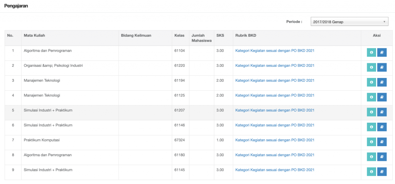Viewport: 395px width, 184px height.
Task: Click the Mata Kuliah column header
Action: 34,35
